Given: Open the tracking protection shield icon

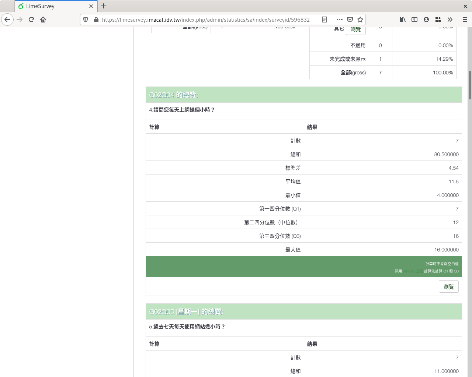Looking at the screenshot, I should [x=86, y=20].
